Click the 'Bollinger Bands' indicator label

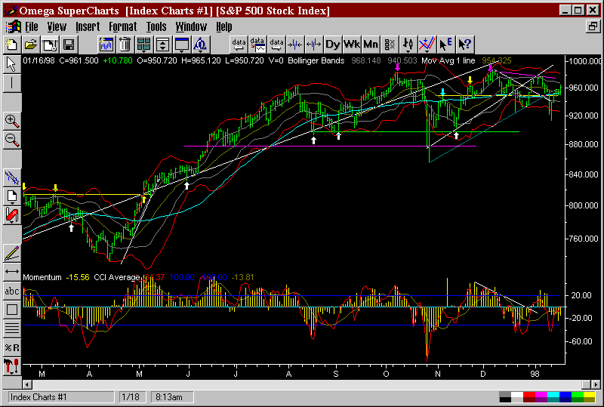316,60
